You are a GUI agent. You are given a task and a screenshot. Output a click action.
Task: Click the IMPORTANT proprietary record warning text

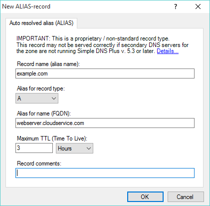pos(93,38)
